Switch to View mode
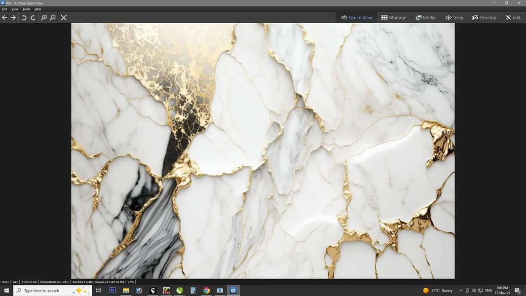 454,17
